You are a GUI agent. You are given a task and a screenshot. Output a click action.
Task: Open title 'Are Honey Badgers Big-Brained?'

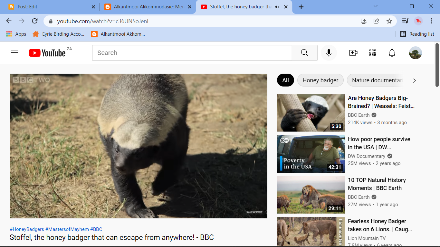tap(381, 102)
